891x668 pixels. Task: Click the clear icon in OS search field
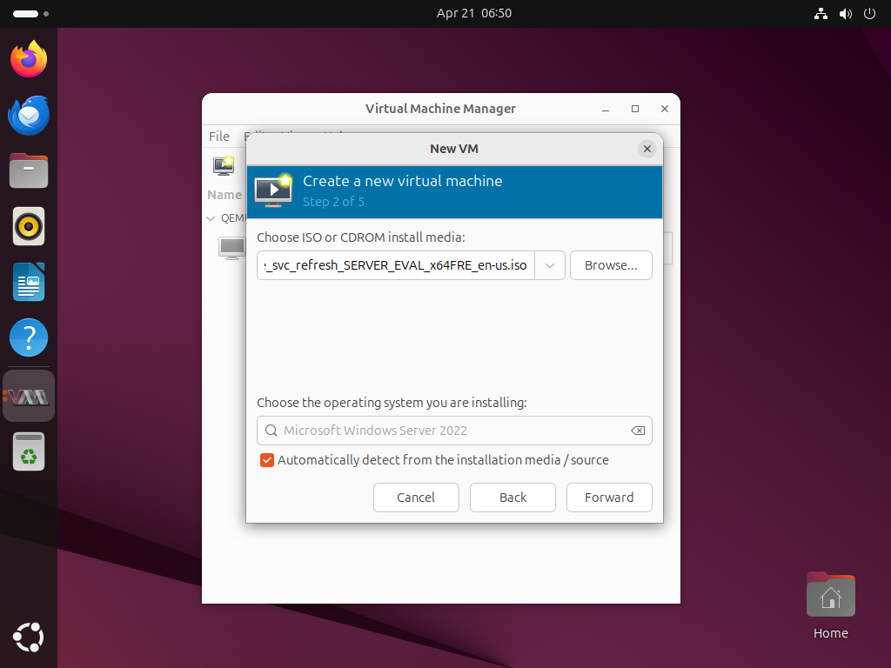pyautogui.click(x=638, y=431)
